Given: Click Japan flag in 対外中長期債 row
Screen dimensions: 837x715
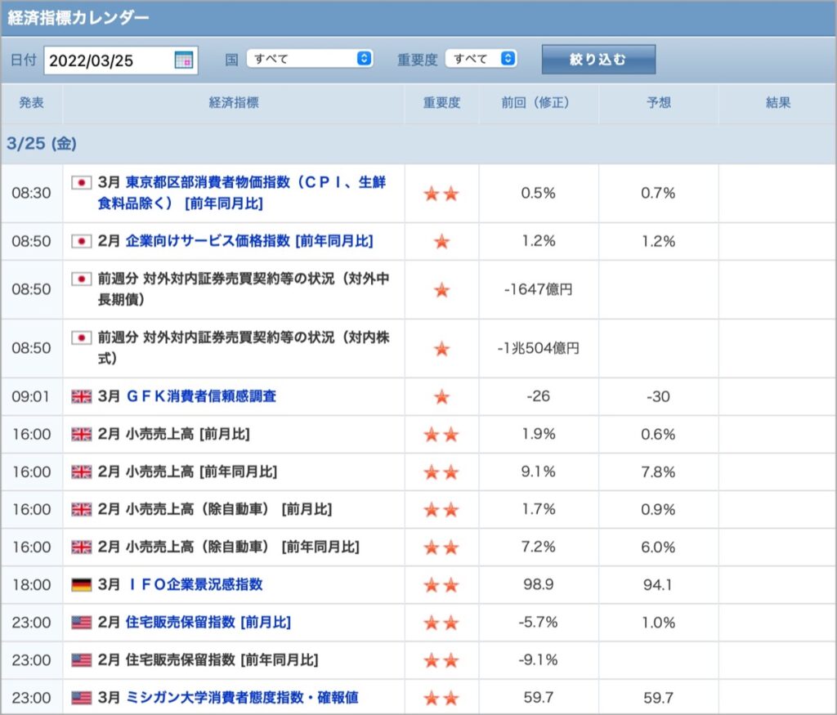Looking at the screenshot, I should [x=81, y=279].
